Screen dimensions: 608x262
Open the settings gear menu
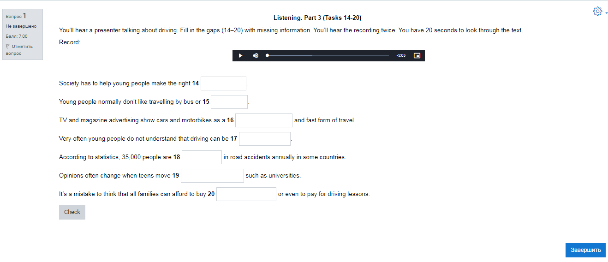coord(597,12)
